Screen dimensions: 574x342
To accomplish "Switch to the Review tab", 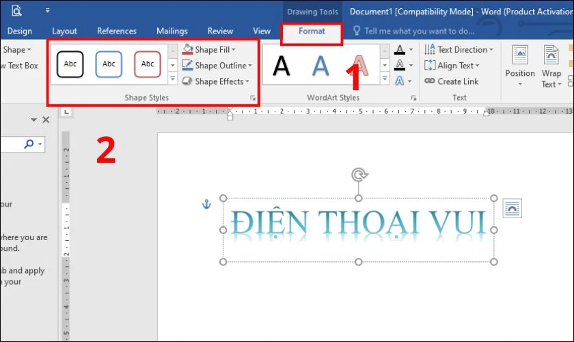I will [220, 31].
